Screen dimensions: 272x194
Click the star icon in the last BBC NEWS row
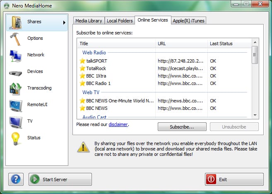tap(82, 108)
